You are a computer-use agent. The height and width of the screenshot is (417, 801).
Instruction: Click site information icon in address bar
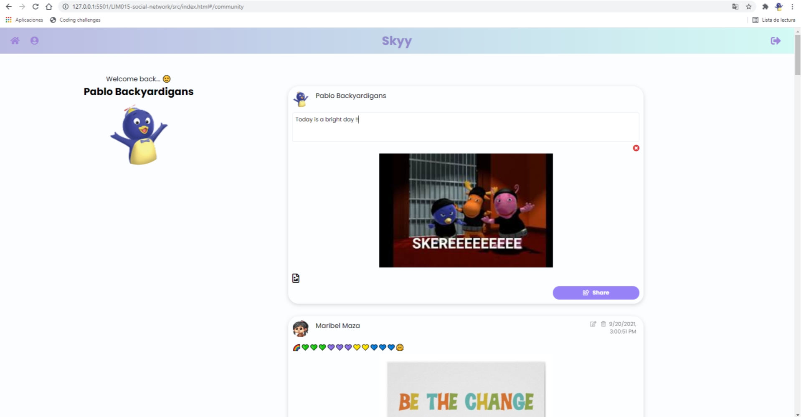tap(66, 7)
